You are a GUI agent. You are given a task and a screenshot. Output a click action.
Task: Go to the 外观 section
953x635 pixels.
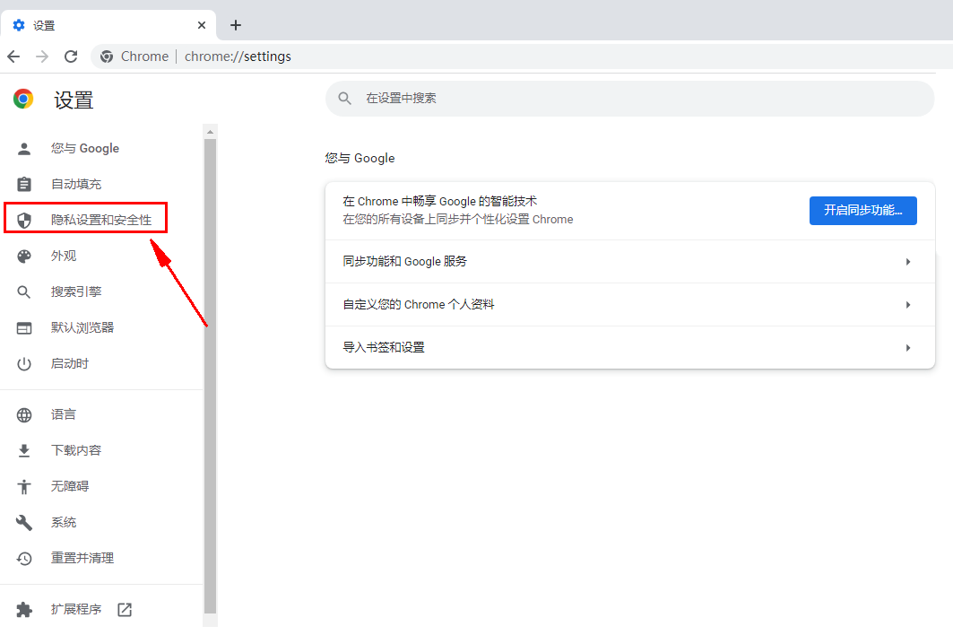coord(64,257)
